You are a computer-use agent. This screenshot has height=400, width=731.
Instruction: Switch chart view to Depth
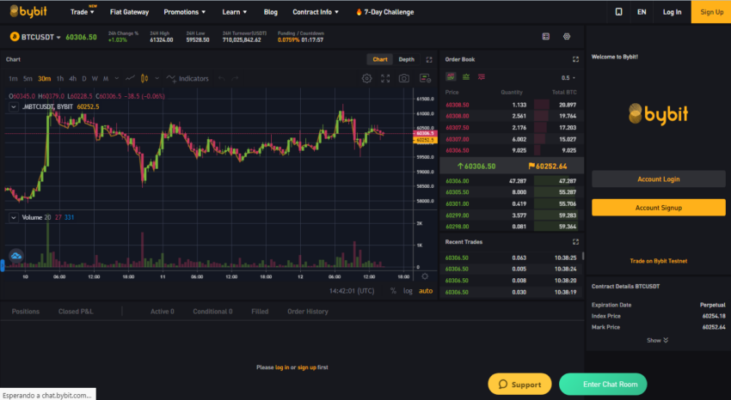(x=406, y=59)
